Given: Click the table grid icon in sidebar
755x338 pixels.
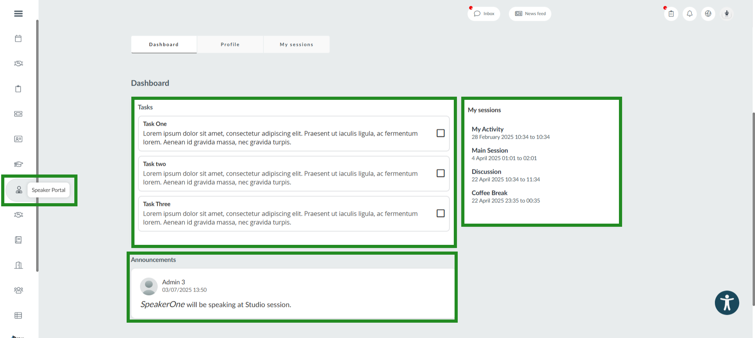Looking at the screenshot, I should 18,315.
